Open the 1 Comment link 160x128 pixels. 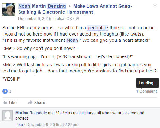point(147,91)
